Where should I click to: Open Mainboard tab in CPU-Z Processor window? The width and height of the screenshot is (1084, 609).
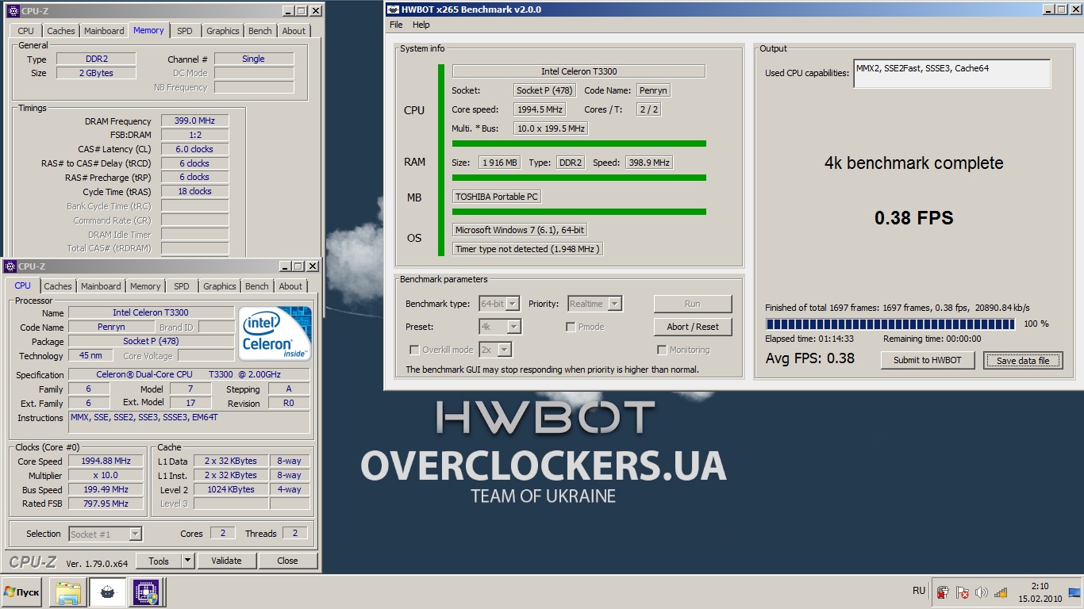[x=101, y=286]
